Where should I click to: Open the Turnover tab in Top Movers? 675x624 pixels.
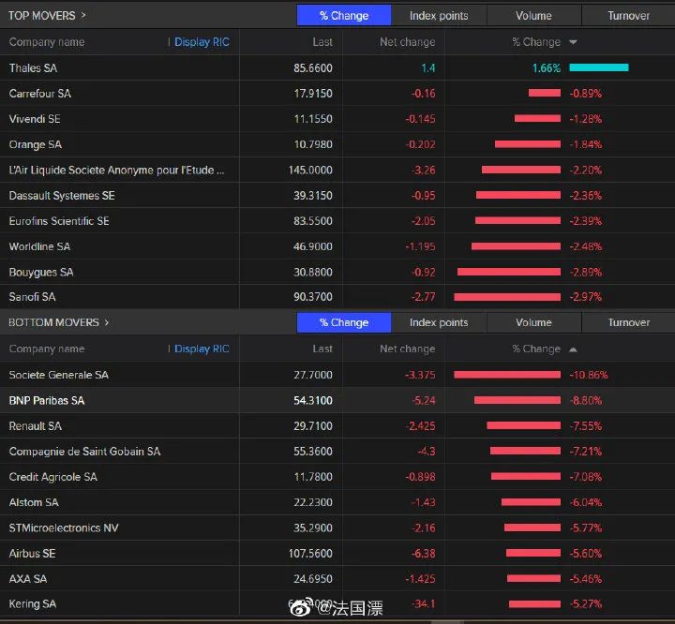(628, 15)
